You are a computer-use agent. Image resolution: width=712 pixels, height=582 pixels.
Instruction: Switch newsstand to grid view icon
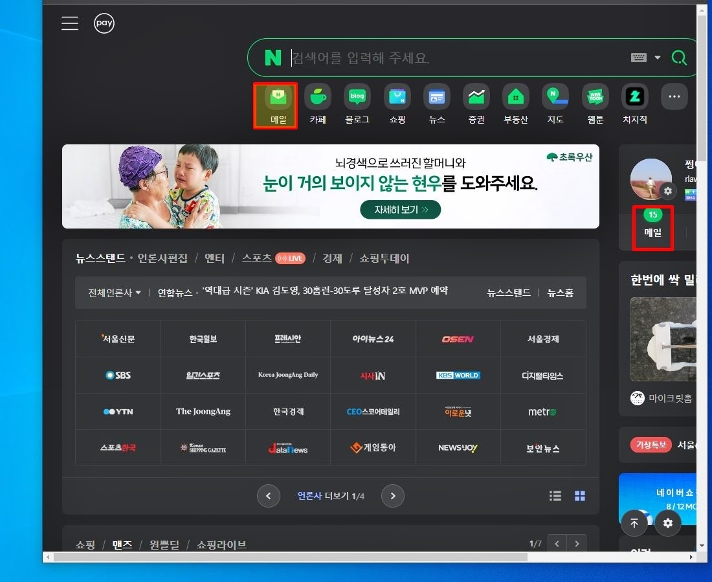click(580, 496)
